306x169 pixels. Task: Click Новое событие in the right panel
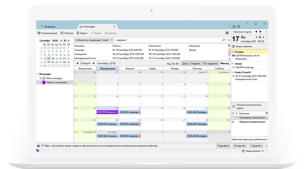(x=243, y=46)
